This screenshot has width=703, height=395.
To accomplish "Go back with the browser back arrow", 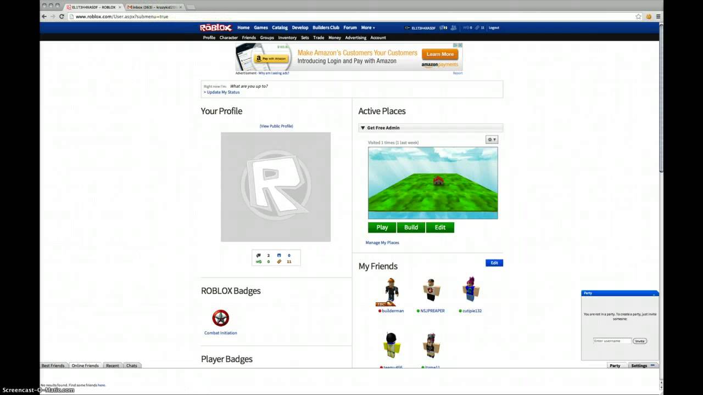I will click(44, 16).
